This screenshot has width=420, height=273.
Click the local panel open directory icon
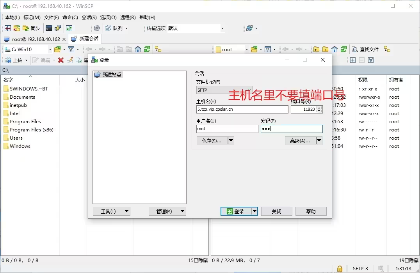click(x=57, y=49)
